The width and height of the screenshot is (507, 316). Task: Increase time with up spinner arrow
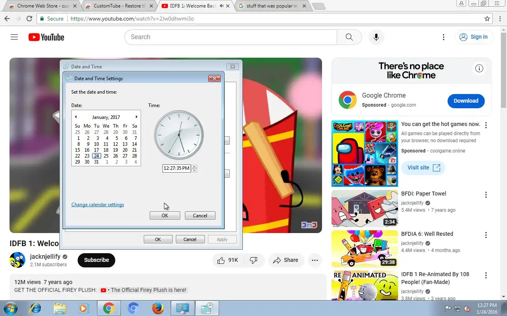[194, 166]
